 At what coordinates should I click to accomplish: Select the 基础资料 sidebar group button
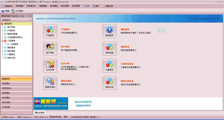coord(16,79)
